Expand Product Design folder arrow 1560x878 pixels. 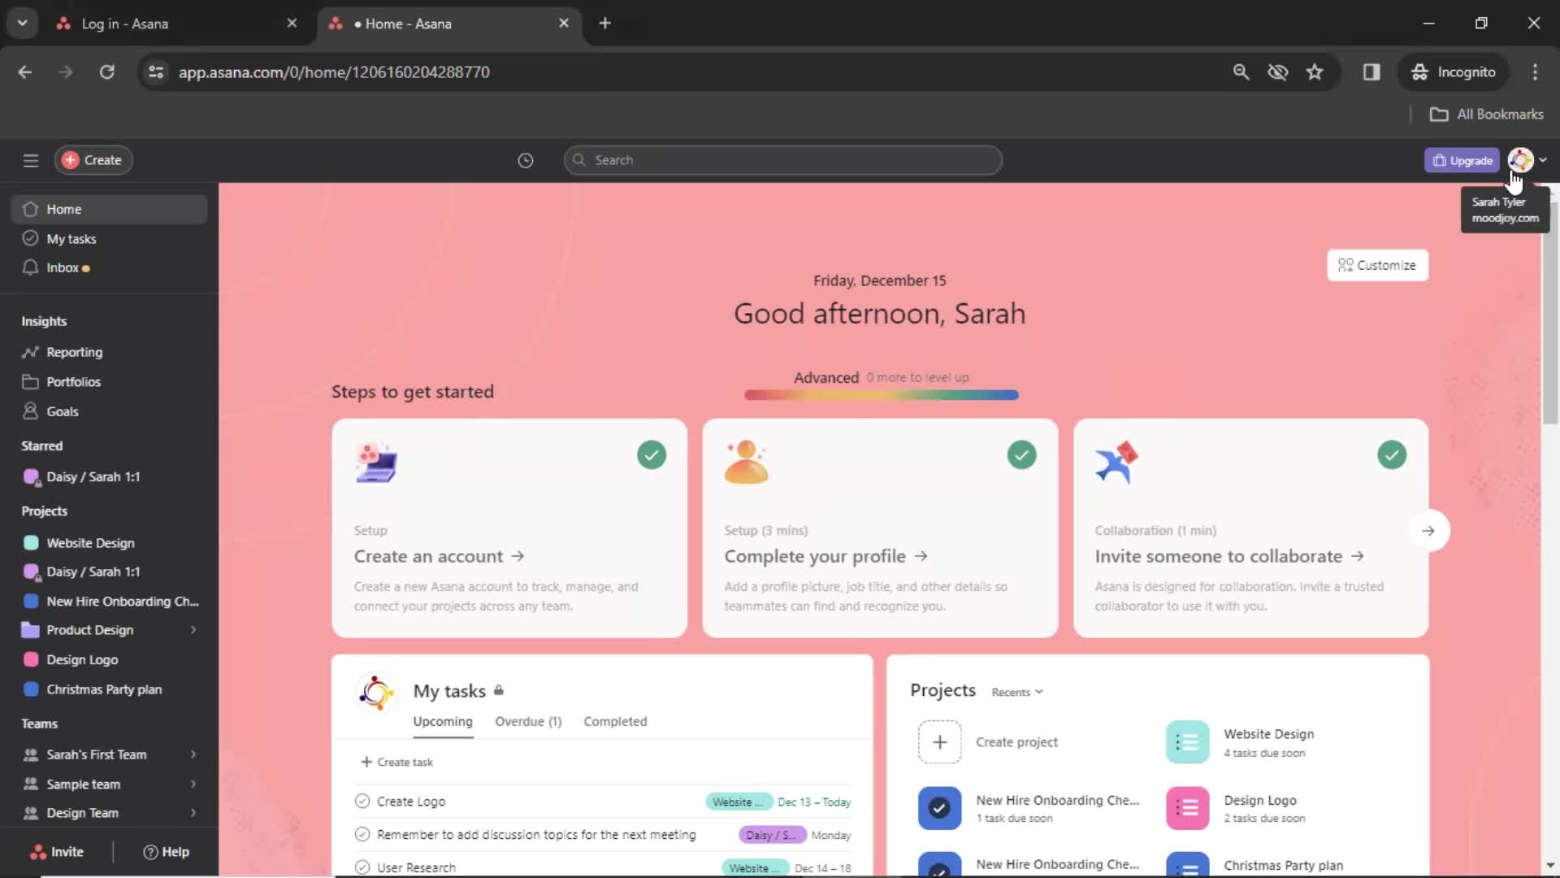[x=193, y=630]
